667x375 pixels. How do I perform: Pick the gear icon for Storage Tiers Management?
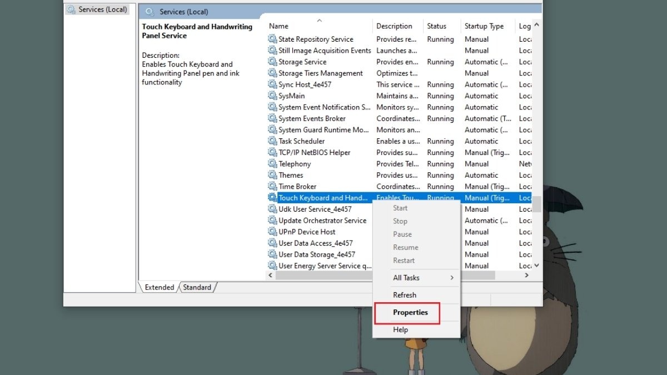coord(272,73)
